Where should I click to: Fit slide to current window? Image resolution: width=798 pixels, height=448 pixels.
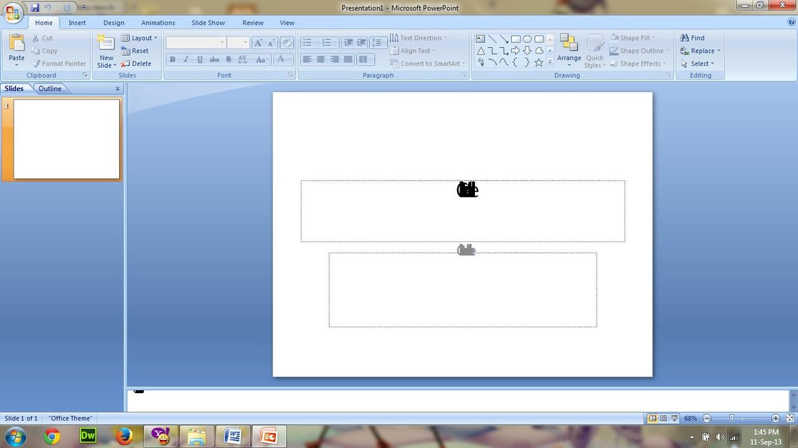(790, 419)
